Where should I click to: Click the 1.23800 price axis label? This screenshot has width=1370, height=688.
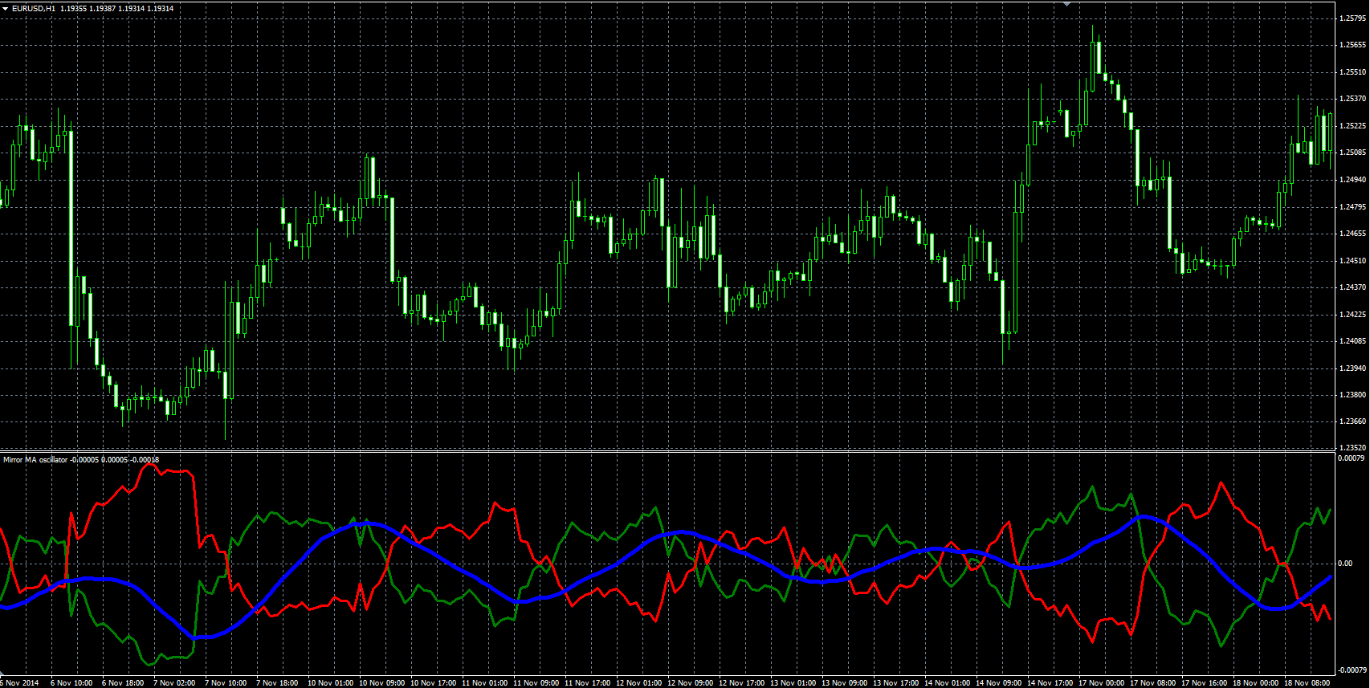tap(1353, 394)
